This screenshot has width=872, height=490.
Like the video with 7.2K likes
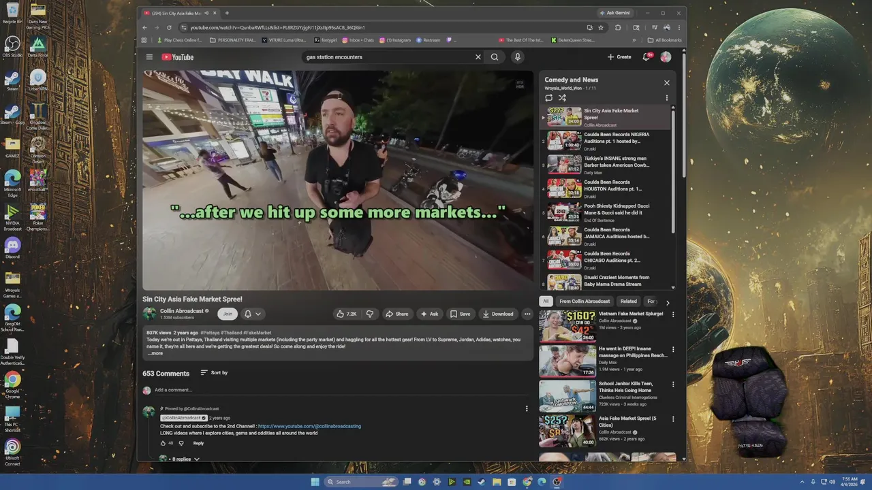(x=346, y=314)
